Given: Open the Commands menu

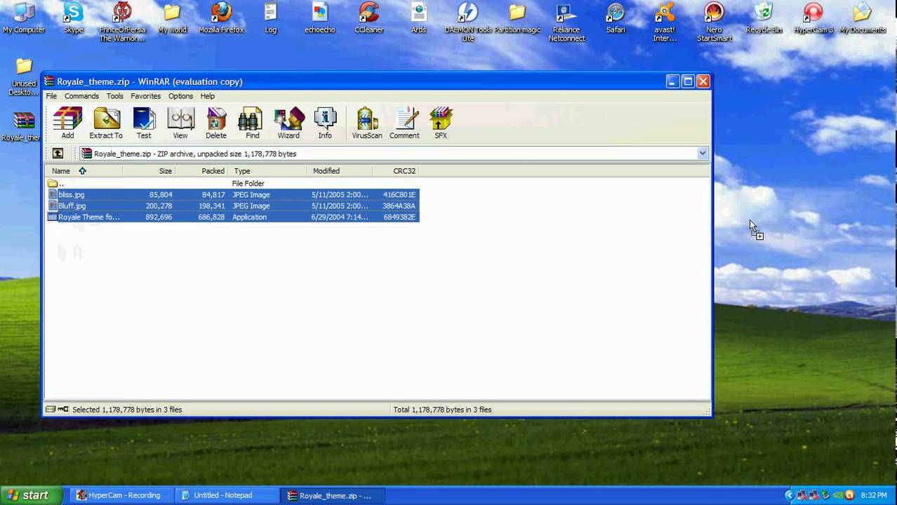Looking at the screenshot, I should [x=81, y=96].
